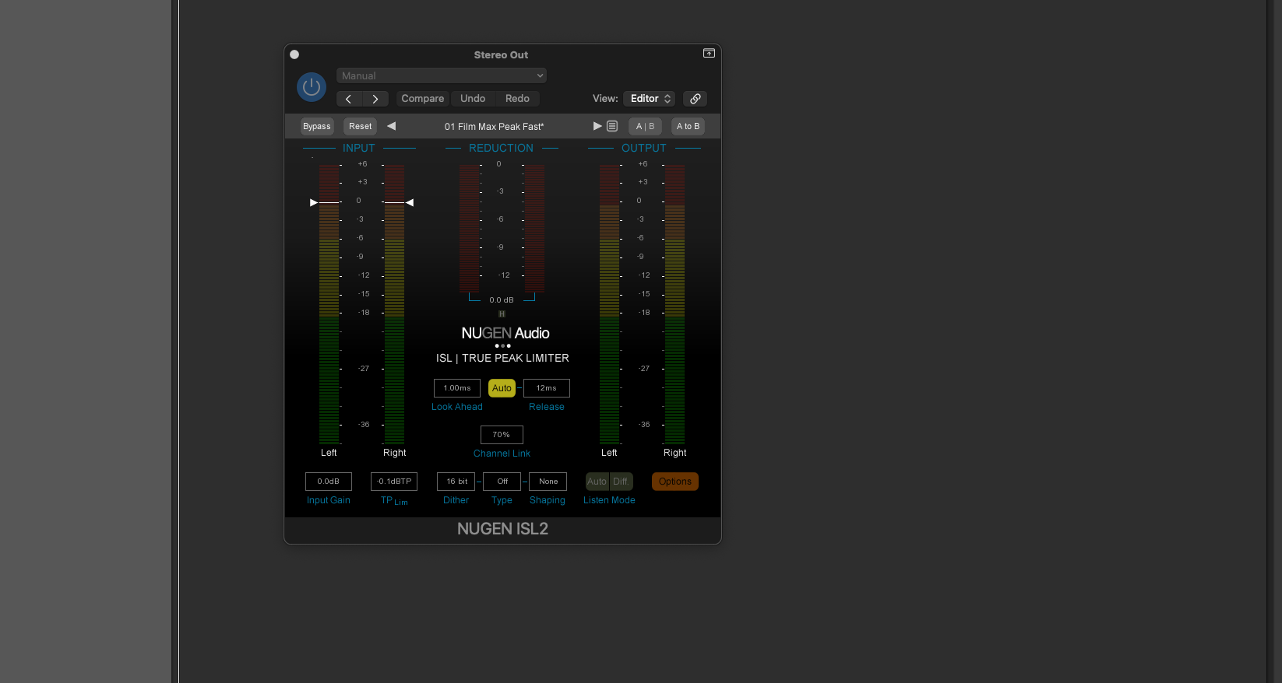
Task: Toggle the Bypass button
Action: (x=317, y=126)
